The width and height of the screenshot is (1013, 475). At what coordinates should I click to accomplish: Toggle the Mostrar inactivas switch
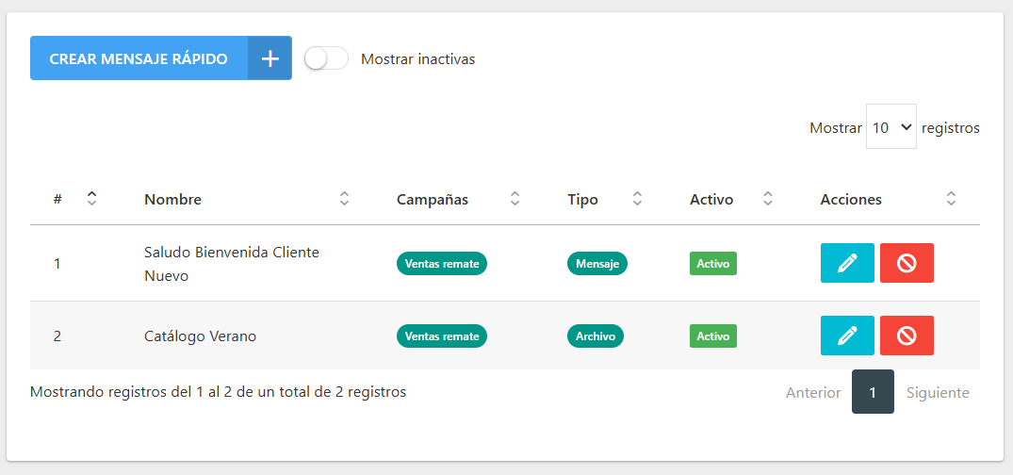326,58
